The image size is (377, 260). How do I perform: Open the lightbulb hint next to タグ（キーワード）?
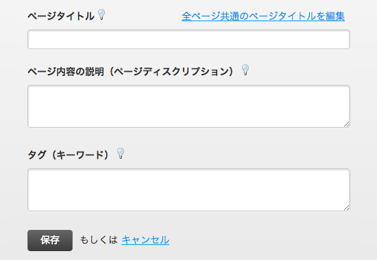[x=121, y=153]
